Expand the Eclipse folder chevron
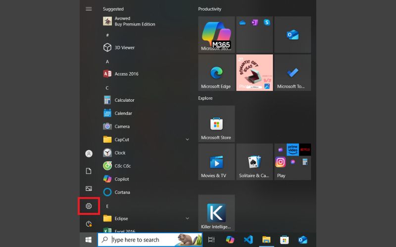396x247 pixels. pos(188,218)
